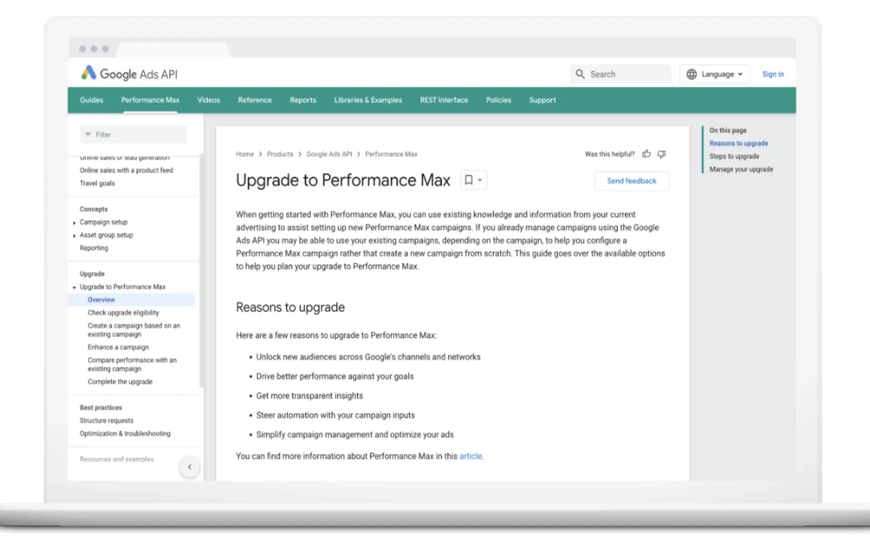Click the thumbs up helpful icon
The width and height of the screenshot is (870, 544).
pos(647,154)
